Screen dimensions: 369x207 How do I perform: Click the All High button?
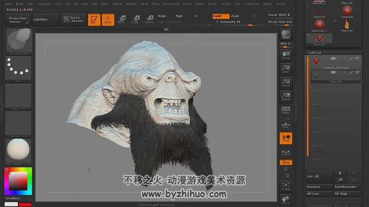click(x=347, y=193)
